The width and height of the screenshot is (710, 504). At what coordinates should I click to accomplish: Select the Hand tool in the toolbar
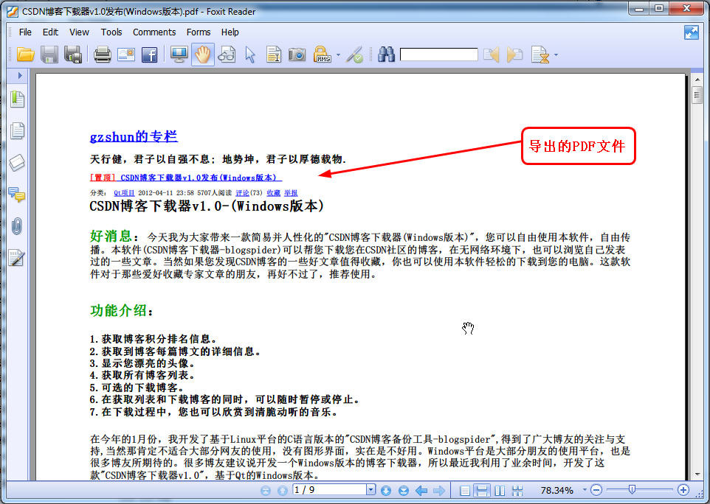203,55
